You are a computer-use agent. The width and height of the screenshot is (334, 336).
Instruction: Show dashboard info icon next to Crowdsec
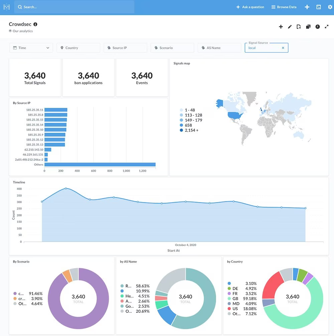click(35, 24)
